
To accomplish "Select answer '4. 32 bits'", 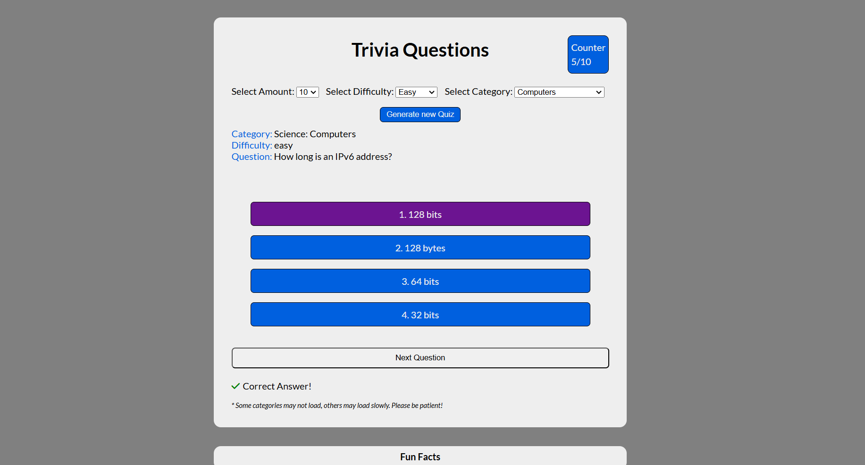I will coord(420,314).
